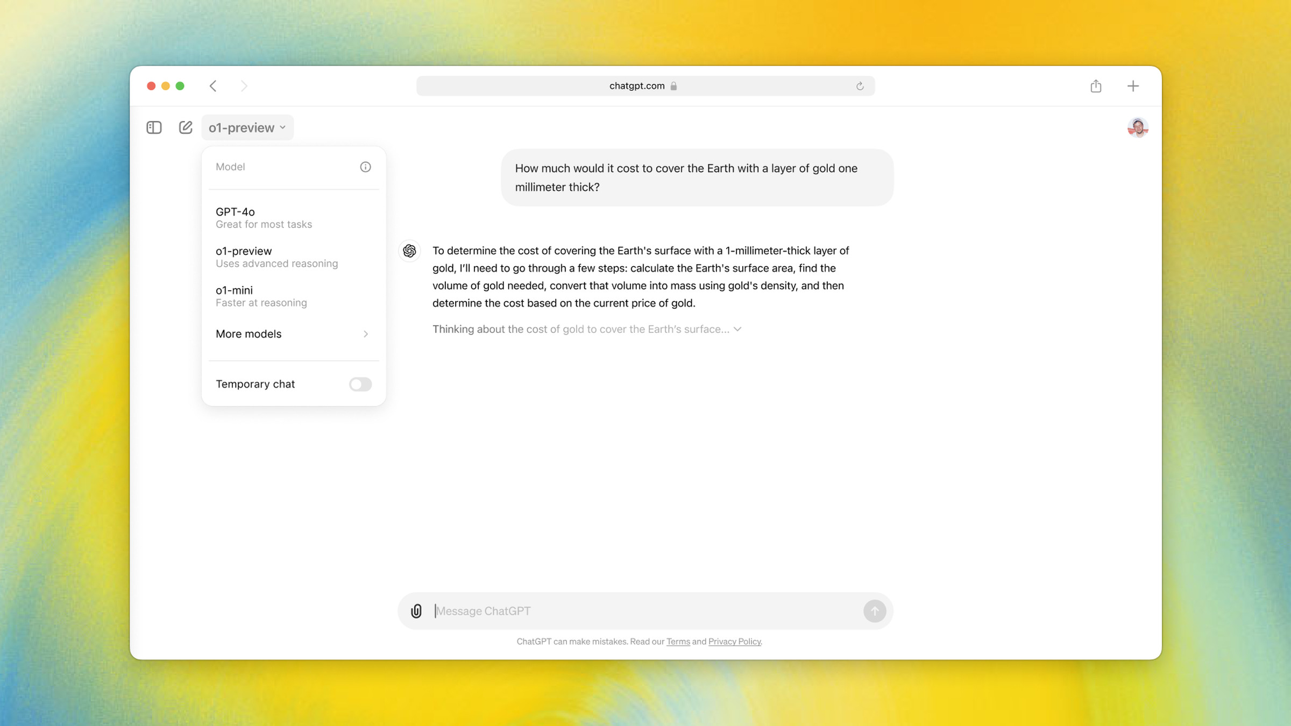The width and height of the screenshot is (1291, 726).
Task: Click the browser back navigation arrow
Action: (213, 86)
